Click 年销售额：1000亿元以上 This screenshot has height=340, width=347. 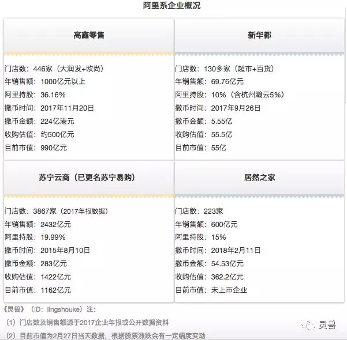tap(45, 82)
